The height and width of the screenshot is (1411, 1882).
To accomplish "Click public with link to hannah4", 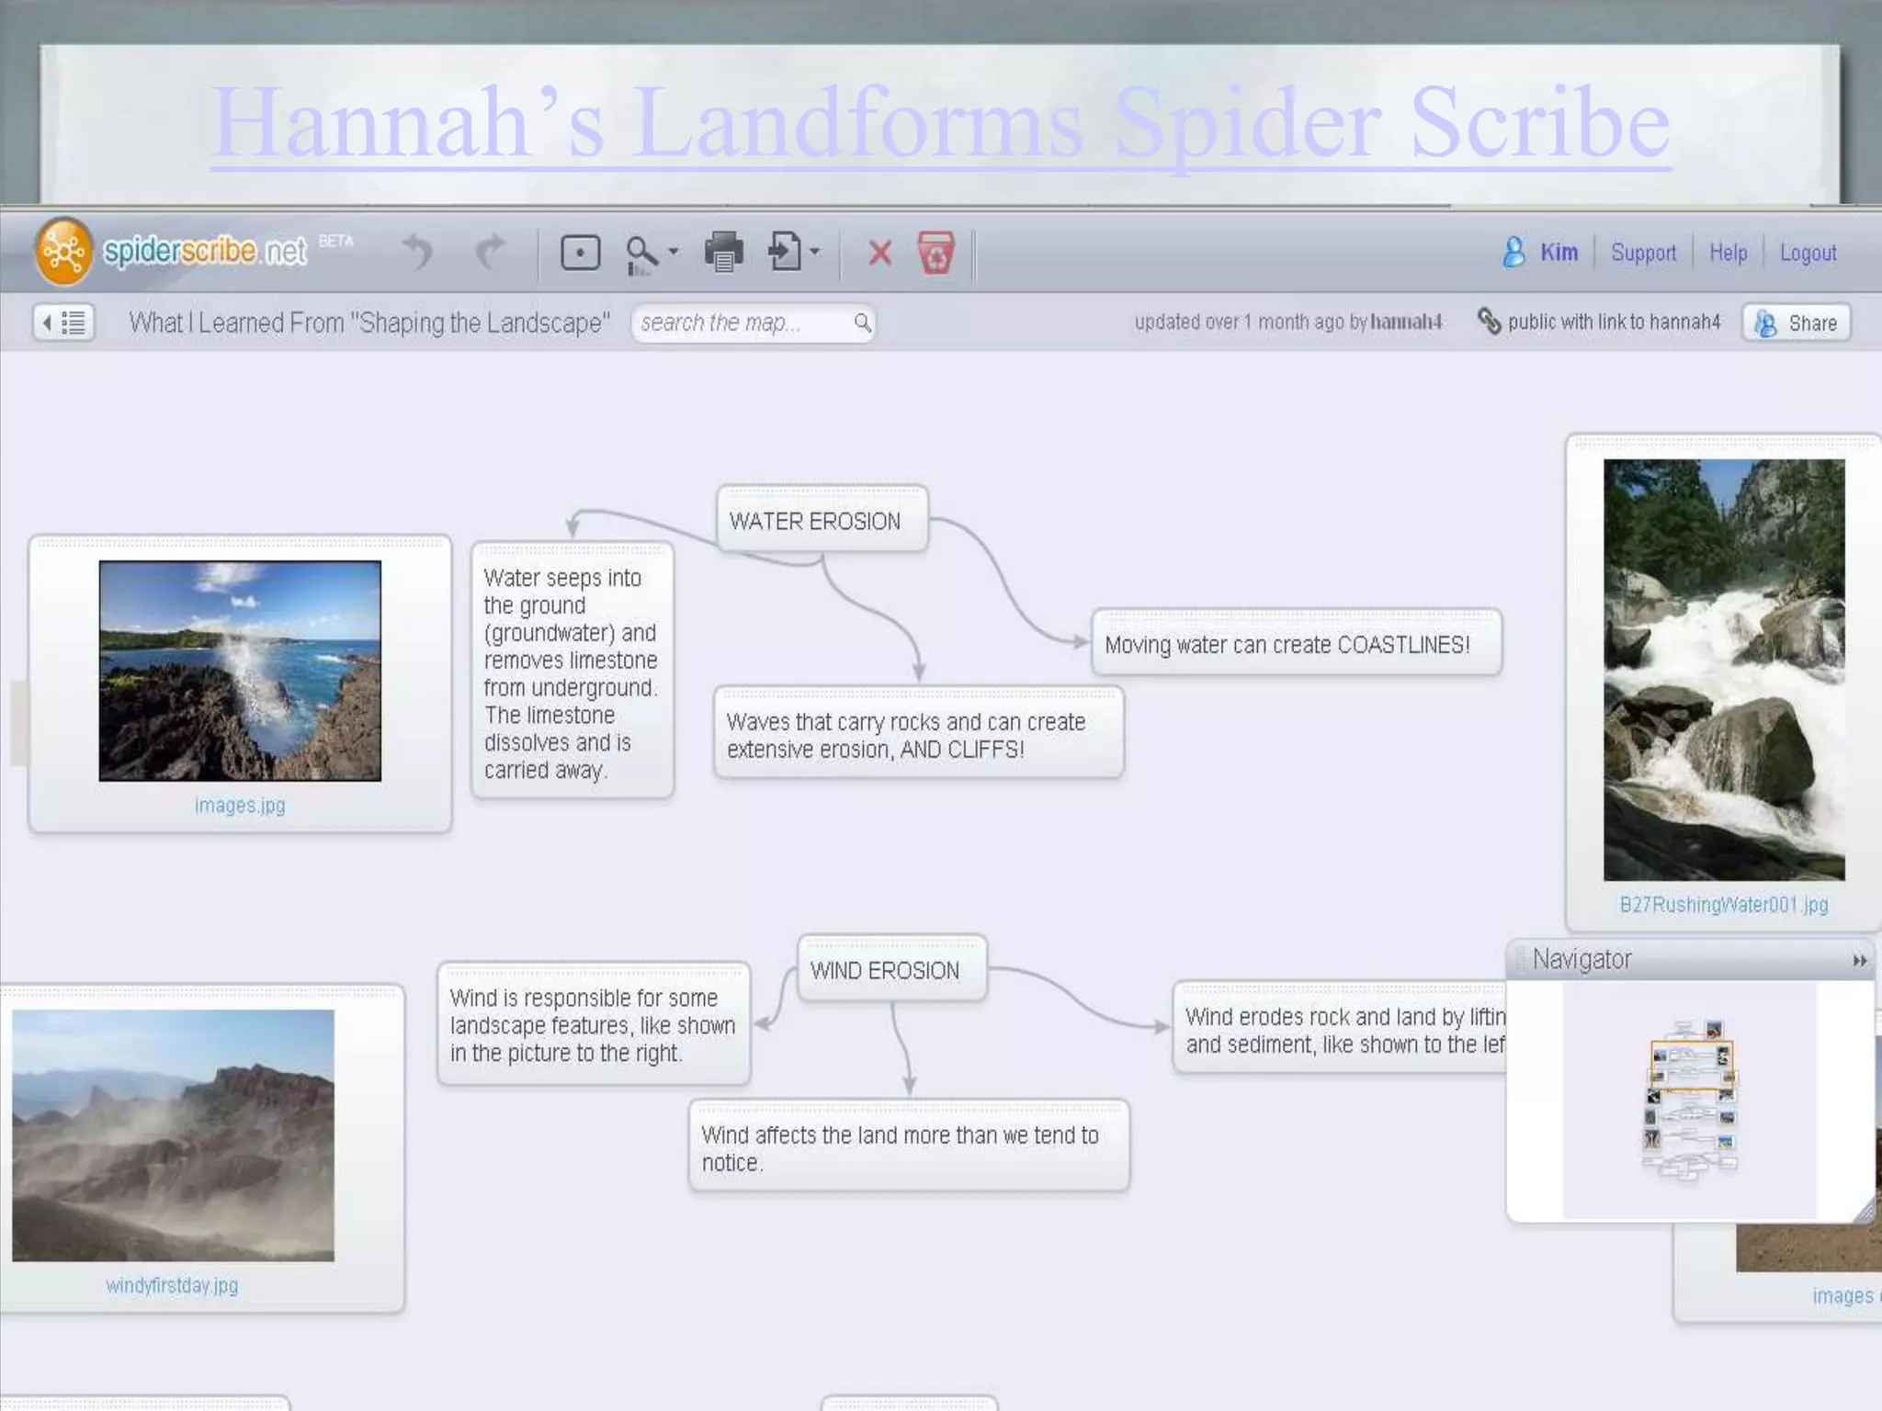I will coord(1614,322).
